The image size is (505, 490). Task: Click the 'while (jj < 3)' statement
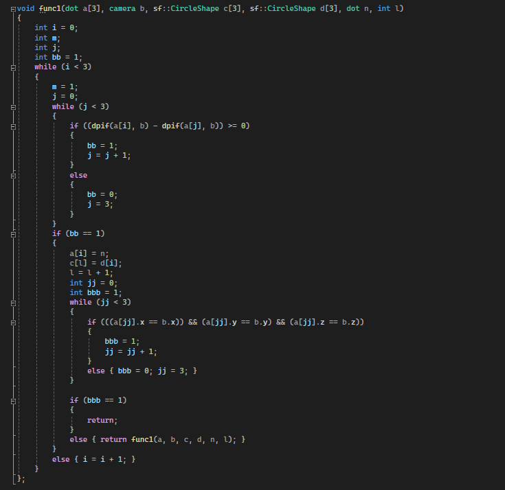[x=100, y=303]
